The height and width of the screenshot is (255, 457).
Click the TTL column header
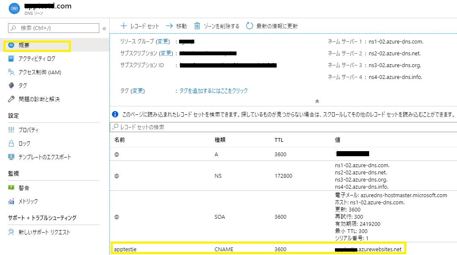tap(279, 140)
